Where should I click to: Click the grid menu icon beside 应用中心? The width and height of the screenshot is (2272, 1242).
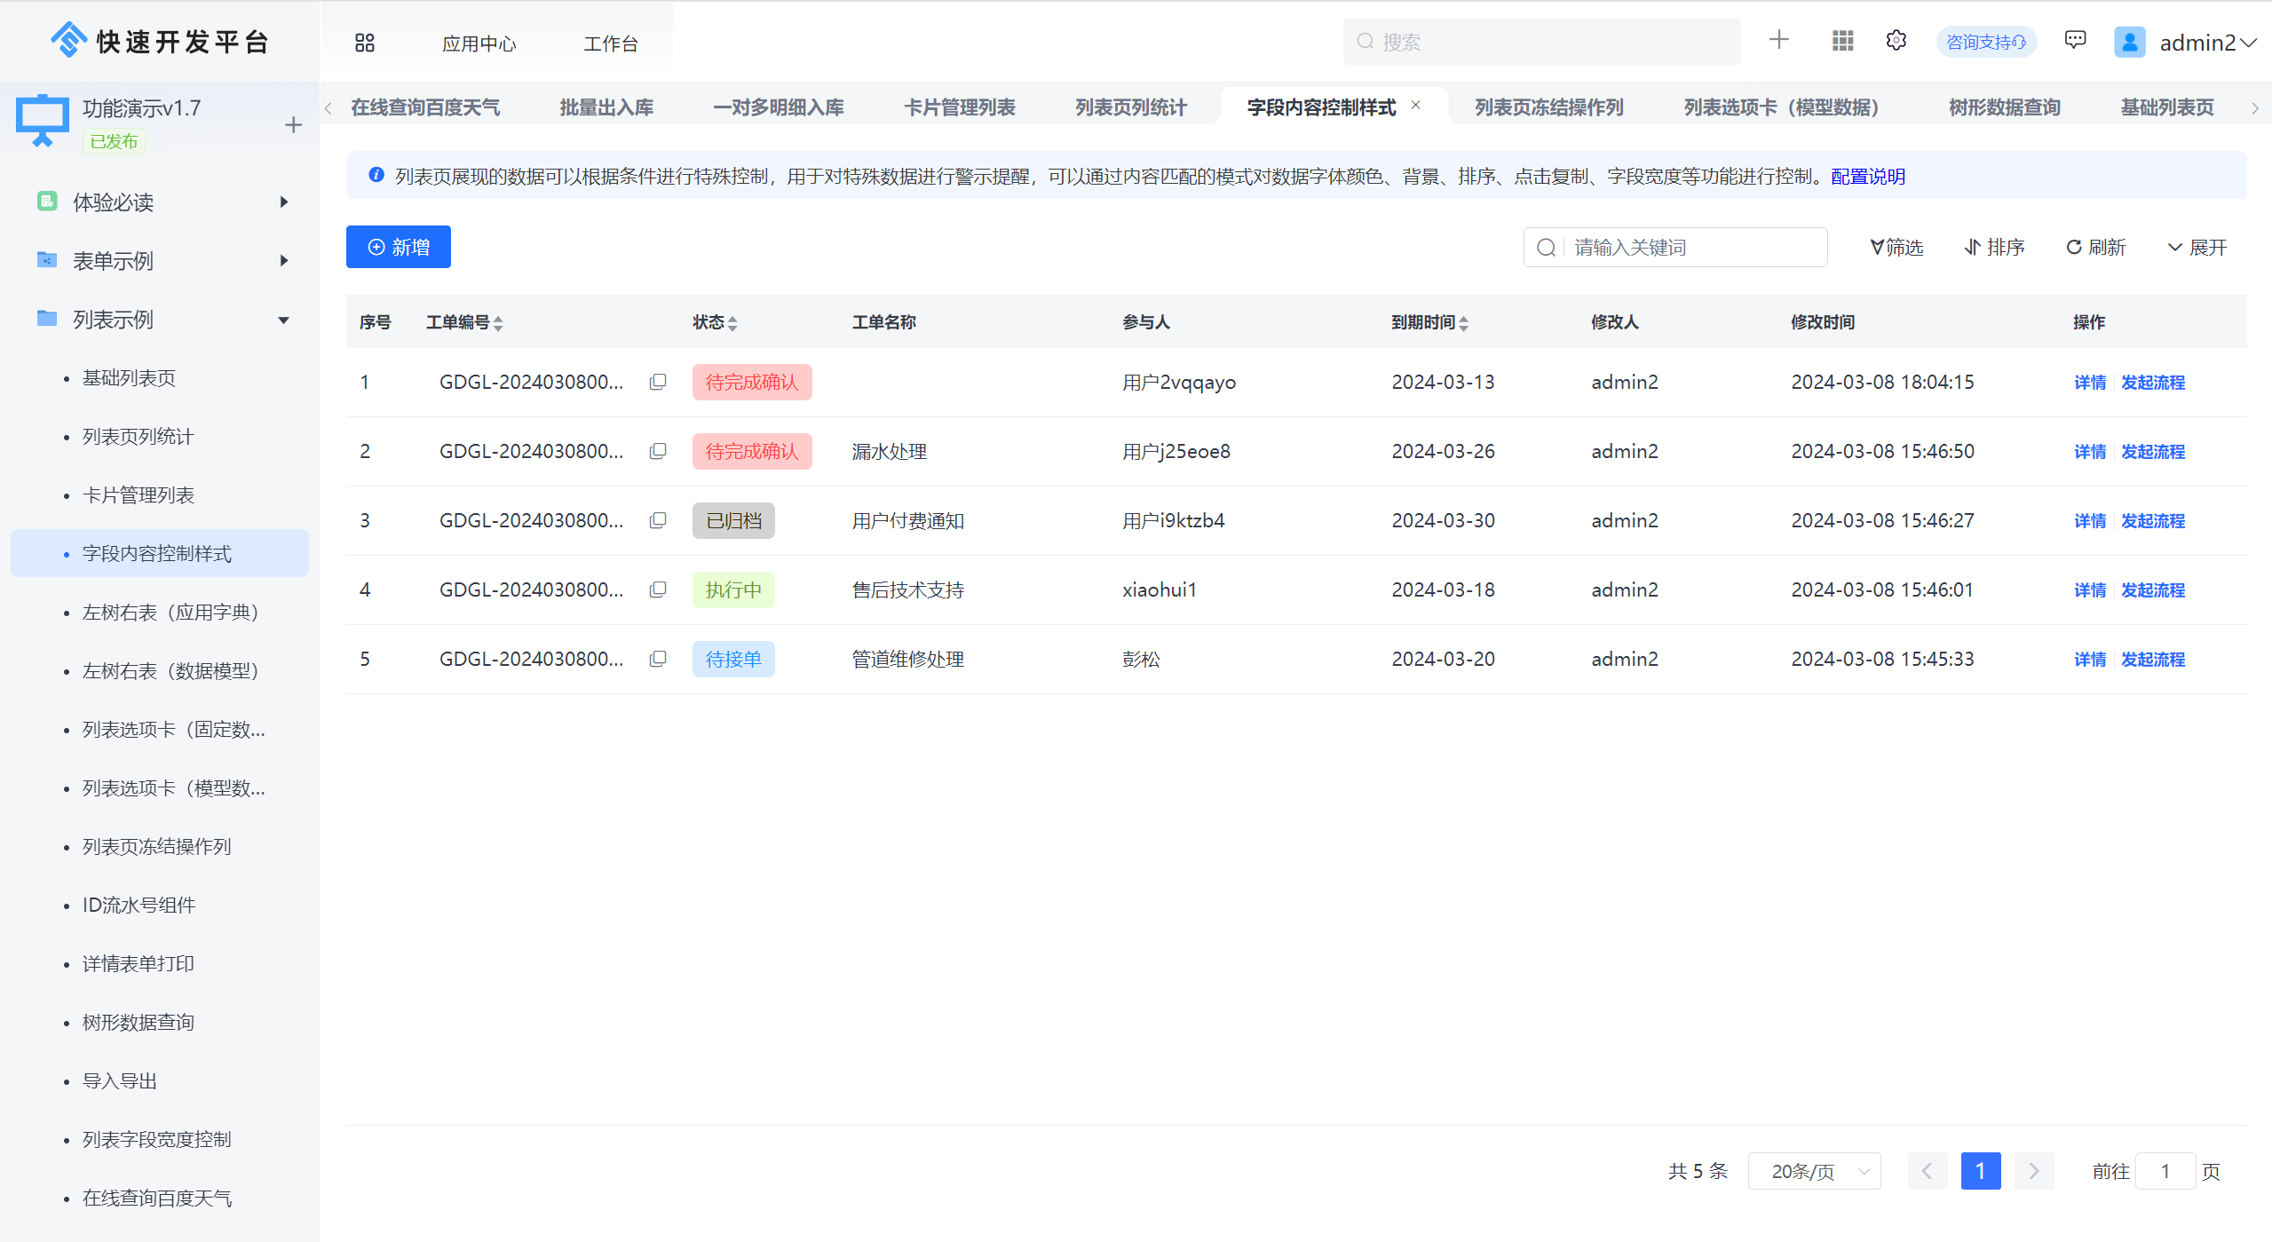coord(365,43)
